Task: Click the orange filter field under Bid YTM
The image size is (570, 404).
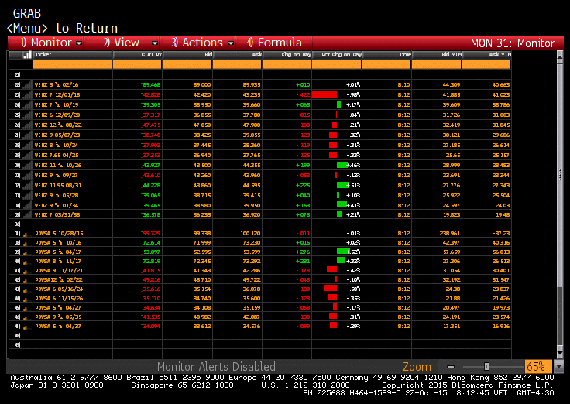Action: (x=437, y=64)
